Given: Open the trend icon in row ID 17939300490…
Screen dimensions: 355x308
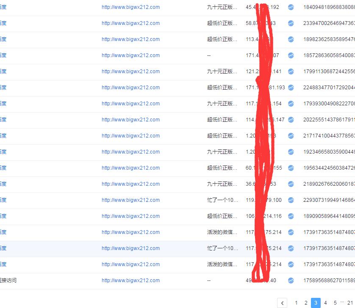Looking at the screenshot, I should tap(291, 104).
